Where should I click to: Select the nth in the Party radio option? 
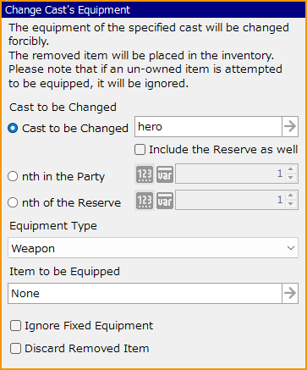pyautogui.click(x=13, y=177)
